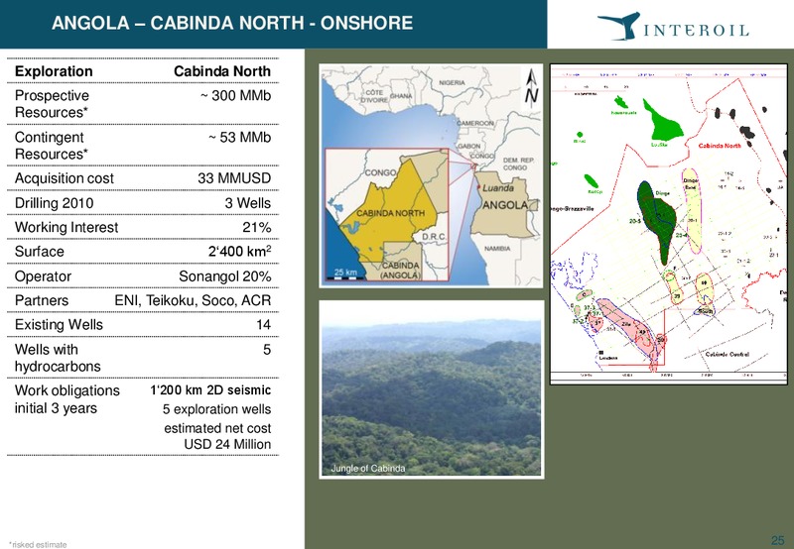Click the 'D.R.C.' label on inset map
The width and height of the screenshot is (794, 549).
pyautogui.click(x=434, y=237)
